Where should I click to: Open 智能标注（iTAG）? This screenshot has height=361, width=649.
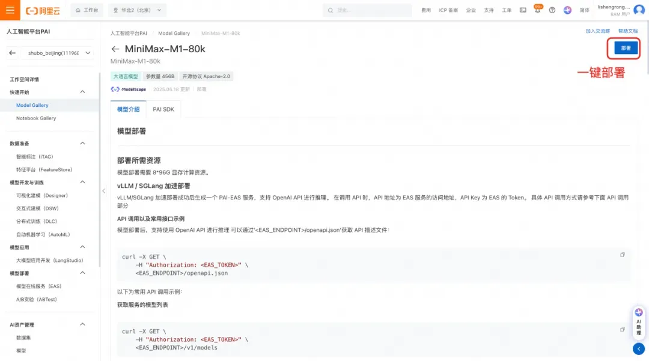click(x=35, y=157)
